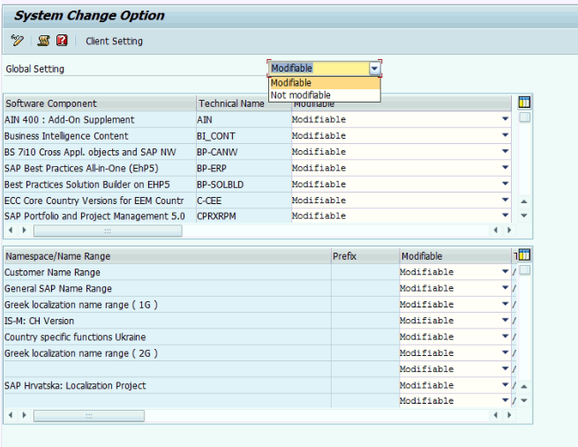Click horizontal scrollbar thumb under Namespace table
Screen dimensions: 578x447
[x=89, y=415]
